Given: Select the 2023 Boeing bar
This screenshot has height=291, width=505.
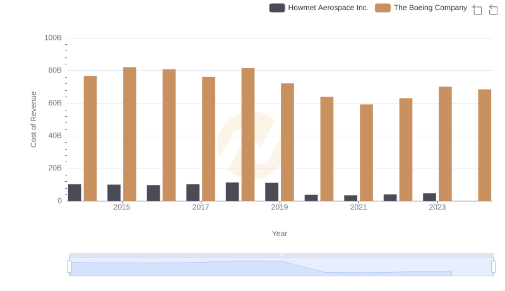Looking at the screenshot, I should click(445, 144).
